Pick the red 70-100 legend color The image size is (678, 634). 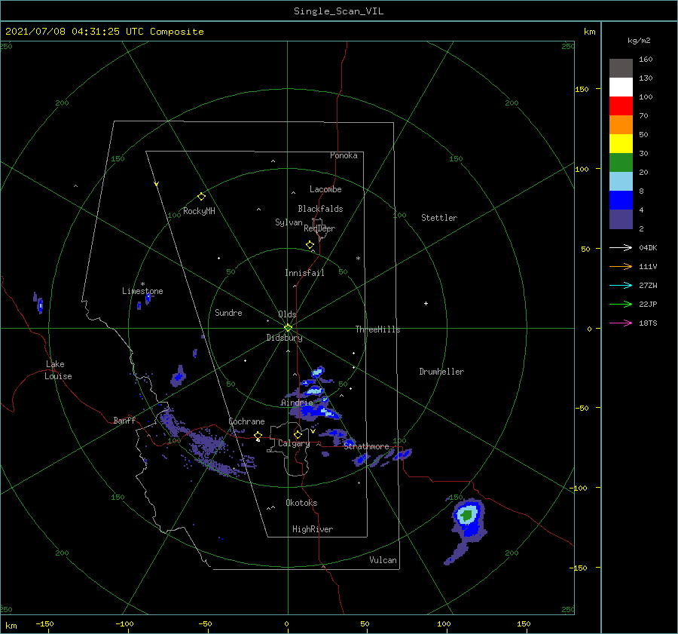(621, 106)
